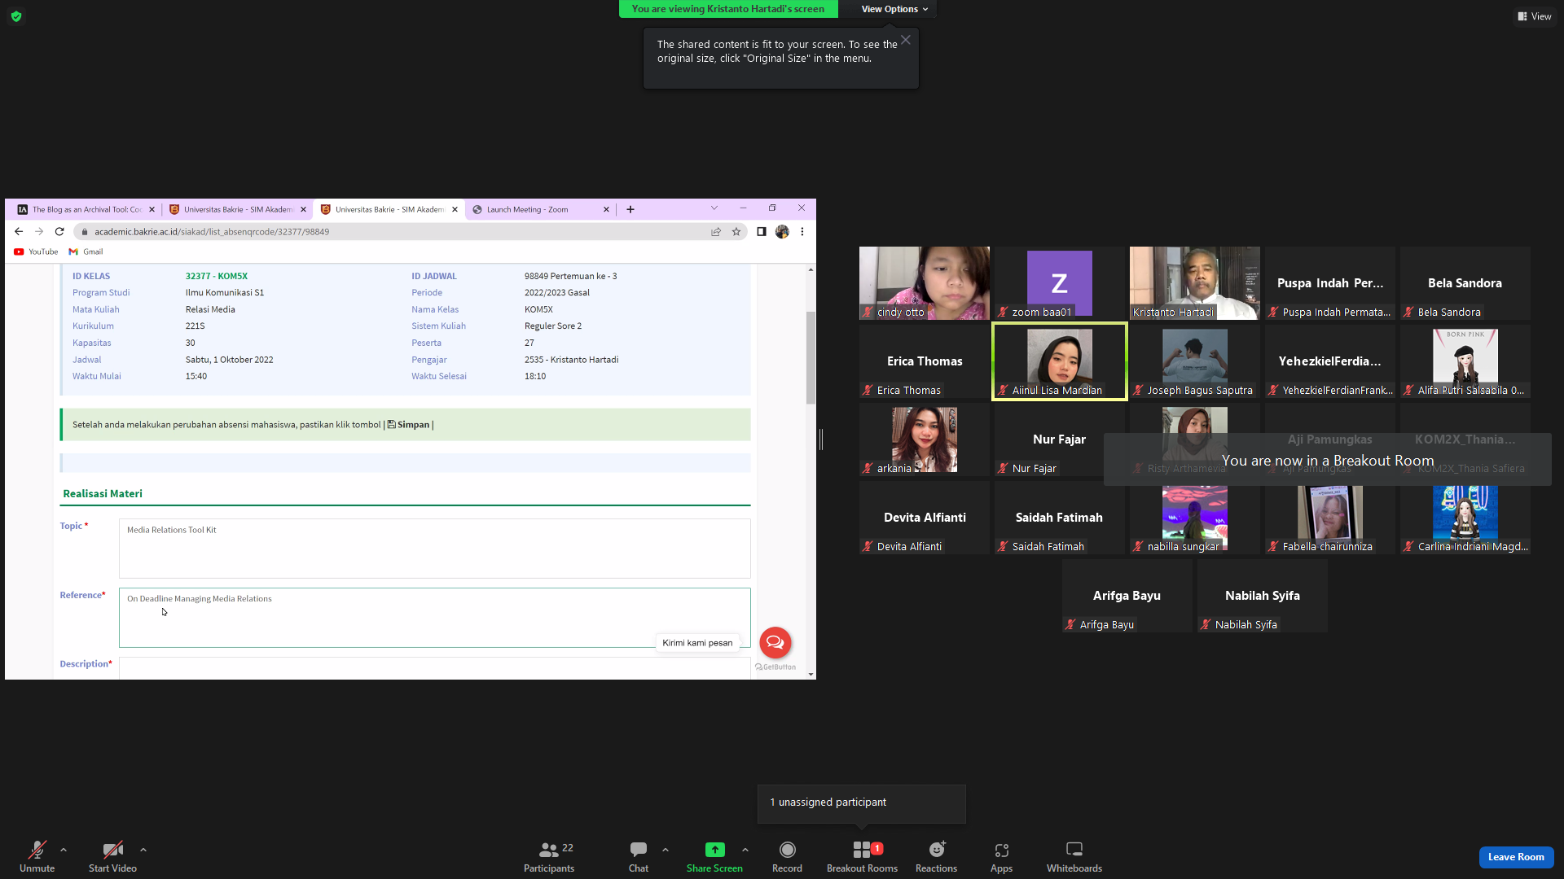Select Kristanto Hartadi's video tile
Viewport: 1564px width, 879px height.
pyautogui.click(x=1195, y=283)
